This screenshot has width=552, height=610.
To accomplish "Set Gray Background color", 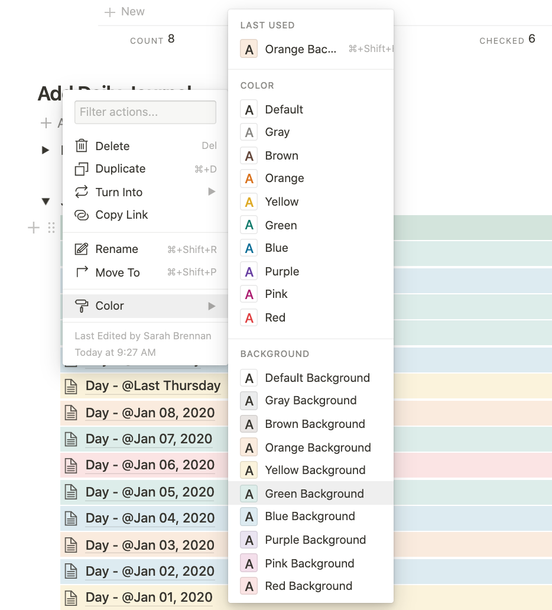I will (x=311, y=401).
